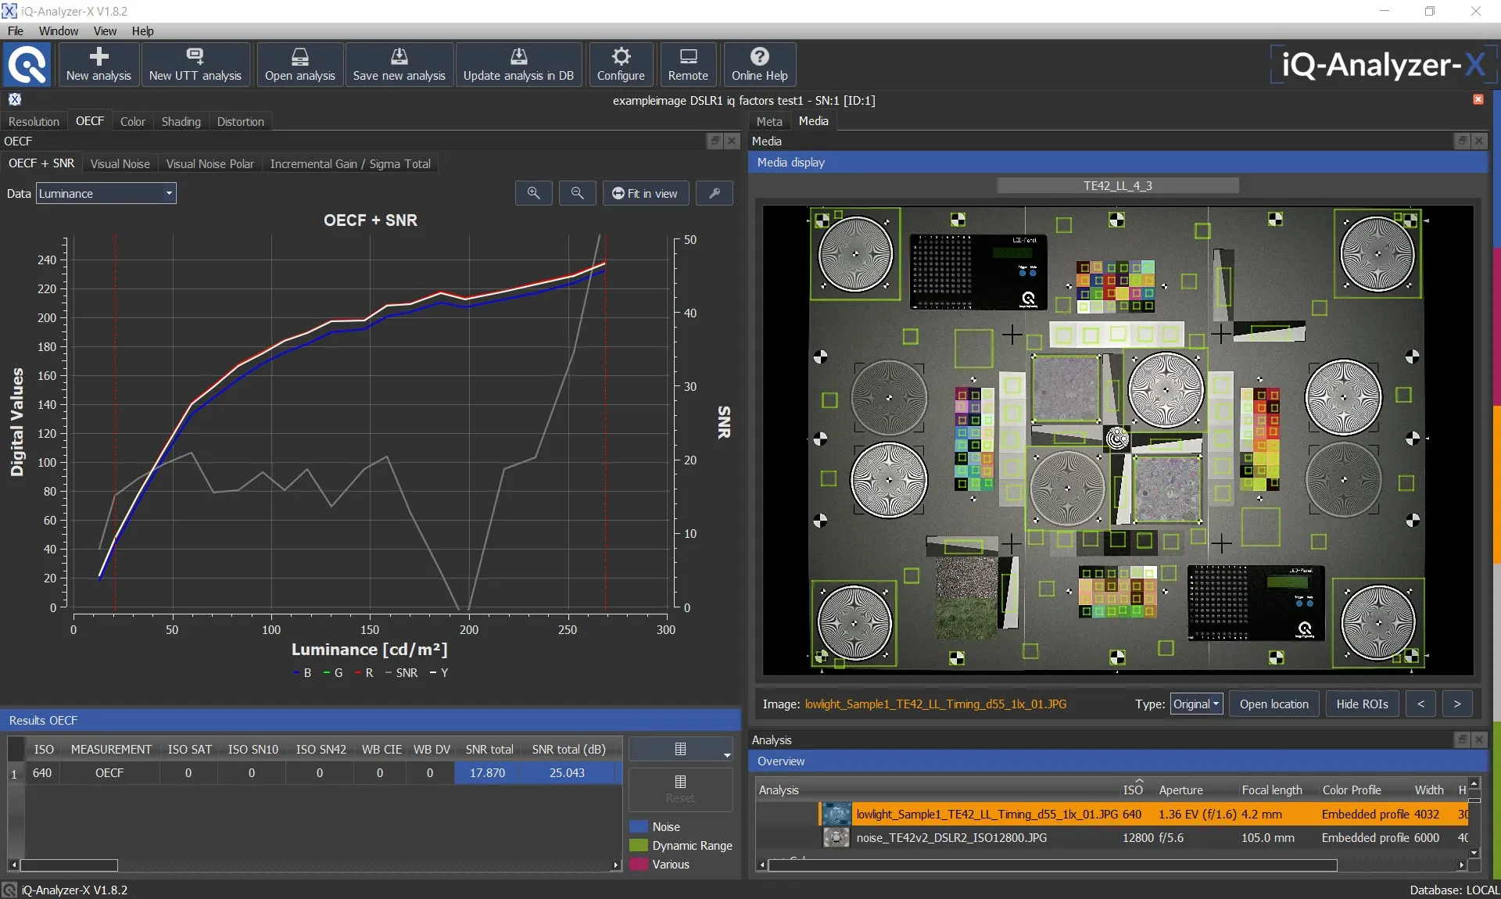Click the pin icon beside analysis title
Image resolution: width=1501 pixels, height=899 pixels.
click(x=15, y=99)
